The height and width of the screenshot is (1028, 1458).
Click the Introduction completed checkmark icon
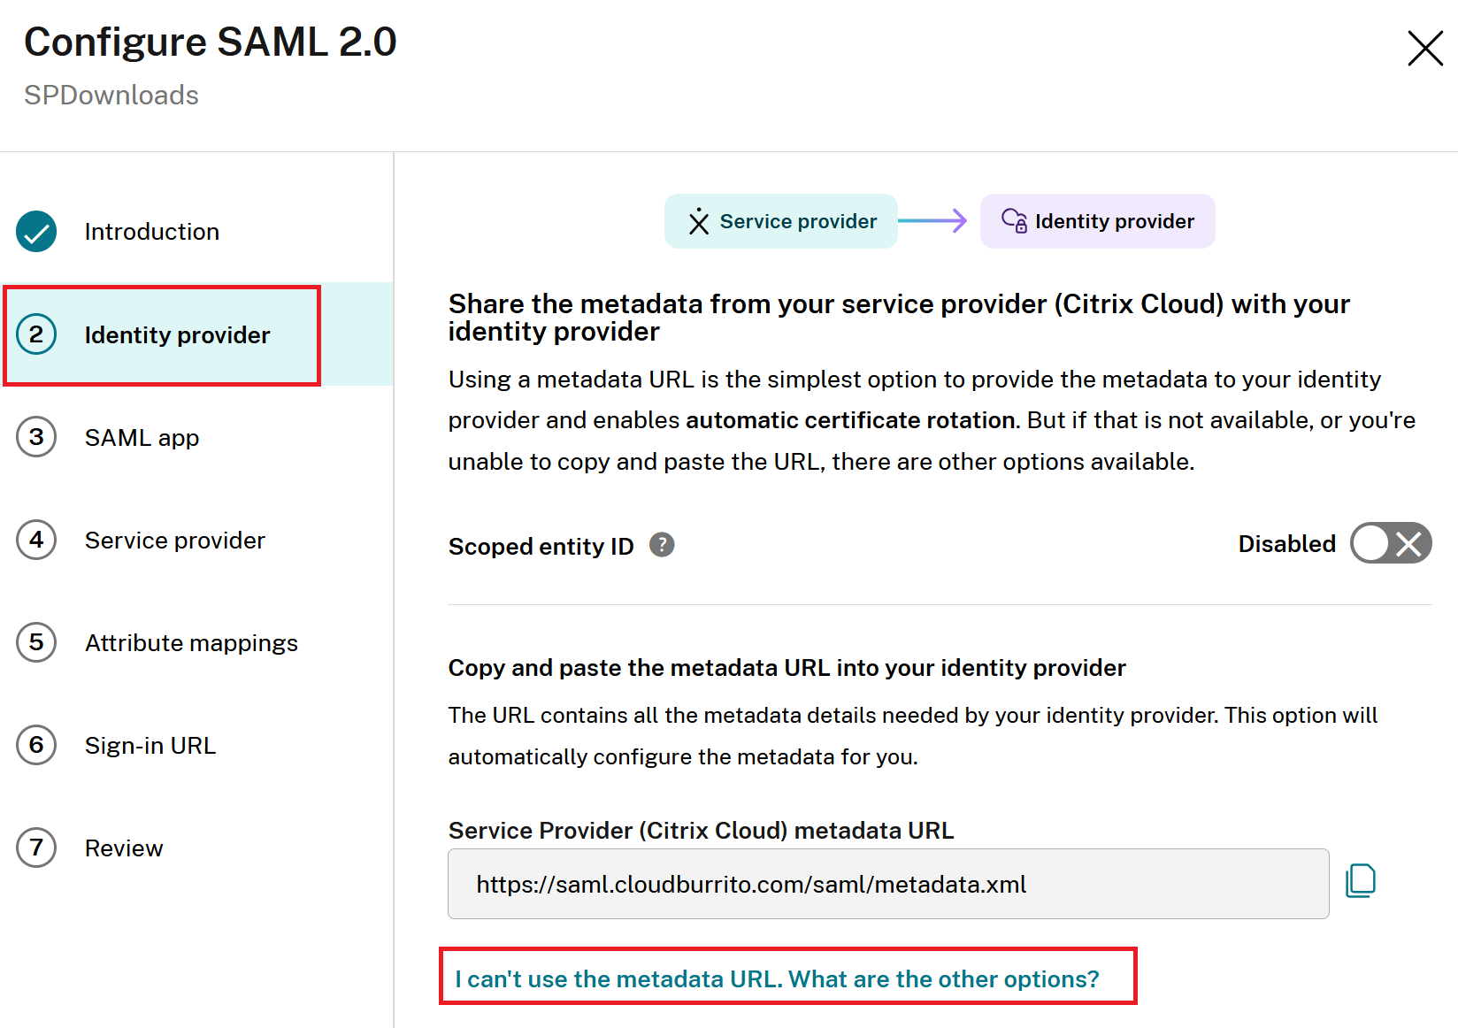click(36, 232)
